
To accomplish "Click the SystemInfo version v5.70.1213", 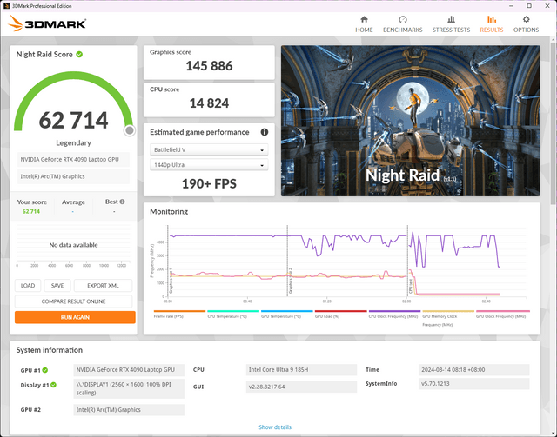I will 473,383.
